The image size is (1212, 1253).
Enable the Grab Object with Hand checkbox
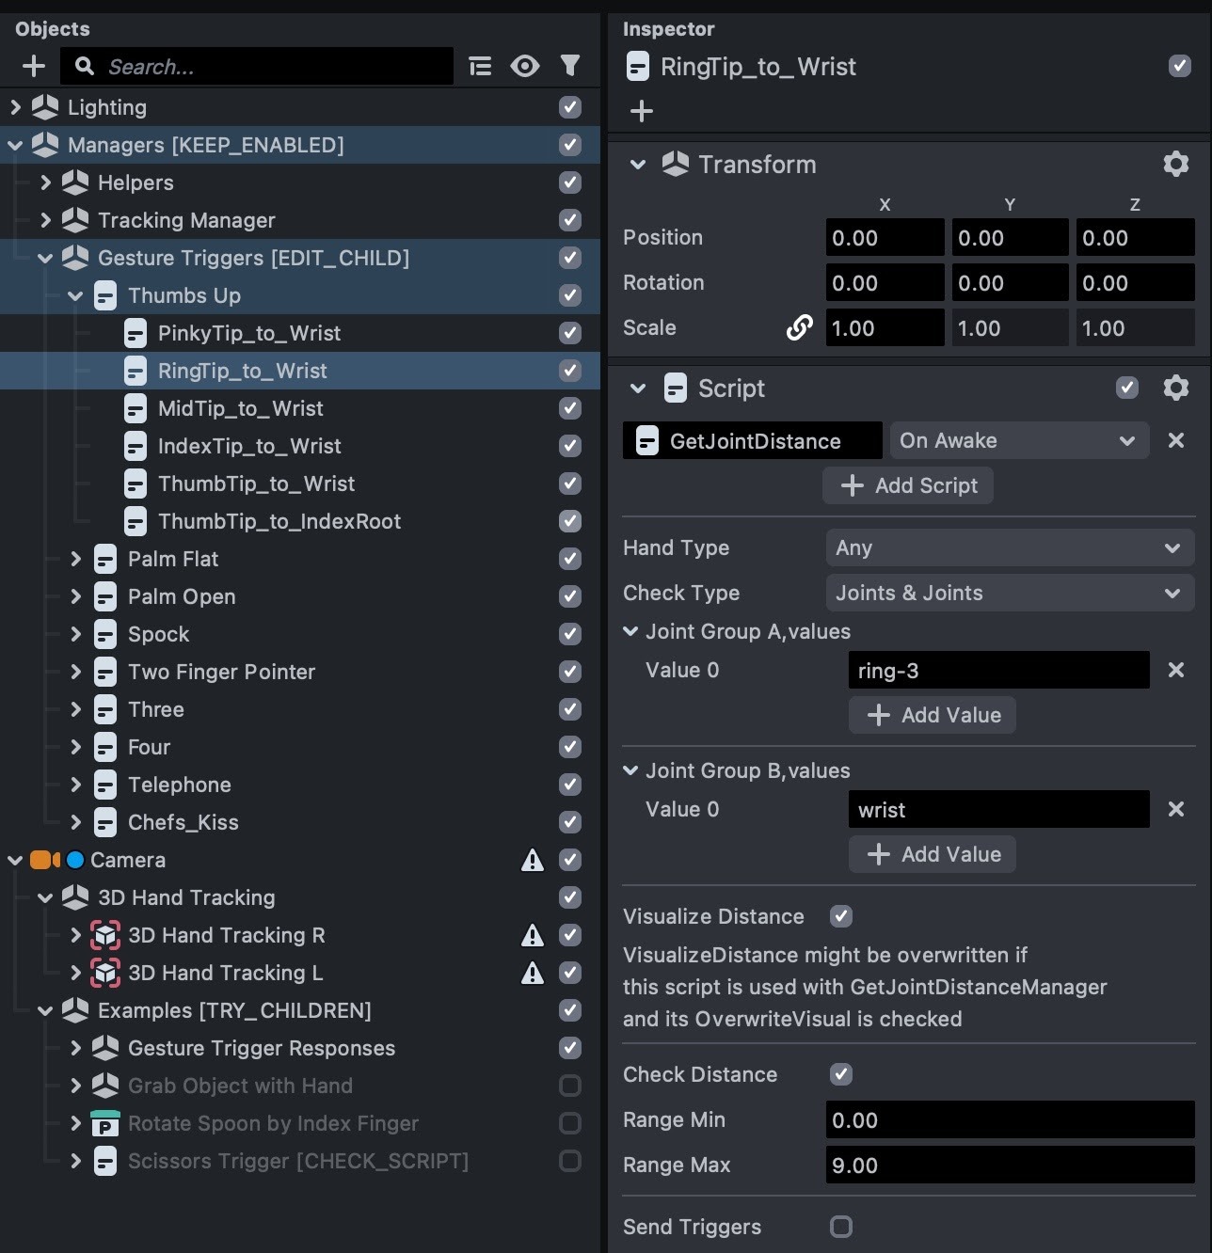(570, 1086)
